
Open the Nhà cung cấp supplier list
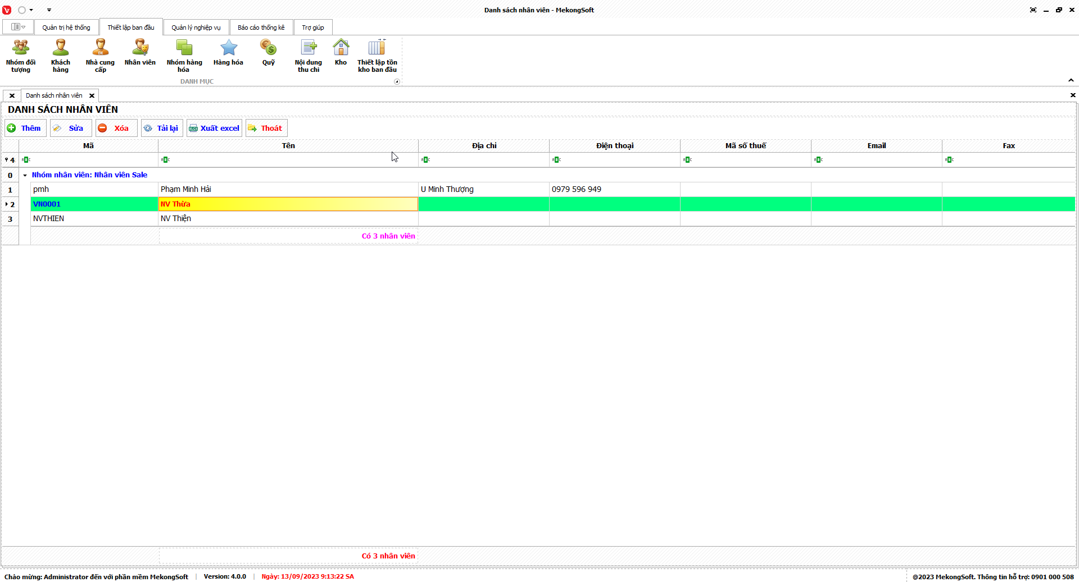[100, 56]
